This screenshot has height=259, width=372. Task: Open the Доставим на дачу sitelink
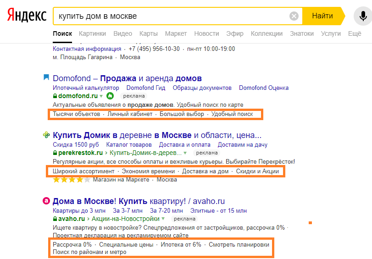[243, 145]
